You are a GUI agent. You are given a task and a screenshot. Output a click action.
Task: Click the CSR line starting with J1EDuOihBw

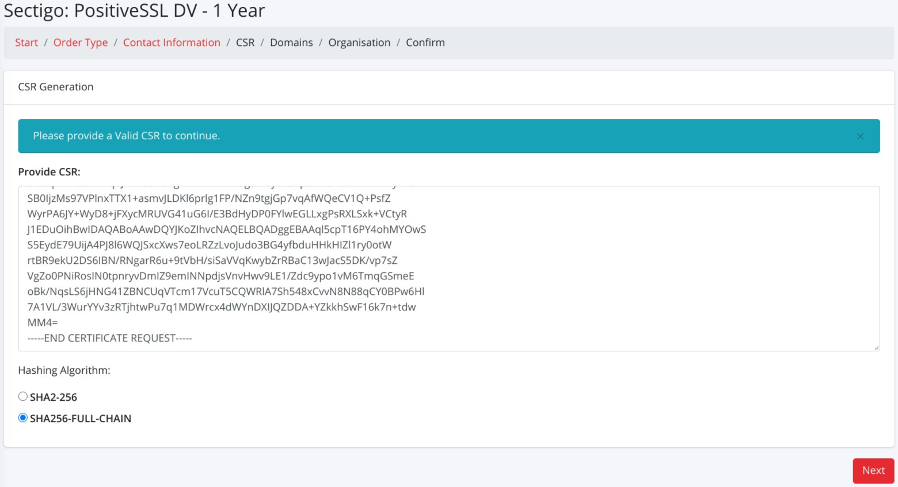pyautogui.click(x=227, y=229)
